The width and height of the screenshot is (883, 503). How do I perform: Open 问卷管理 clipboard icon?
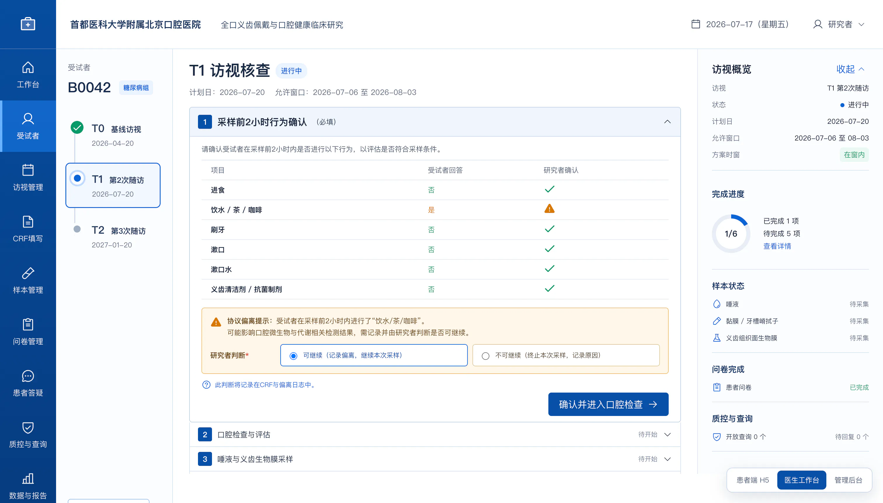(28, 325)
